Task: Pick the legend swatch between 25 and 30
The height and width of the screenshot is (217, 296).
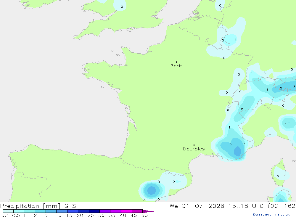Action: tap(94, 211)
